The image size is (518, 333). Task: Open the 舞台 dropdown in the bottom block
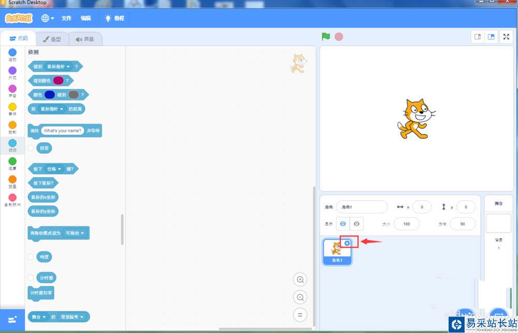[38, 317]
